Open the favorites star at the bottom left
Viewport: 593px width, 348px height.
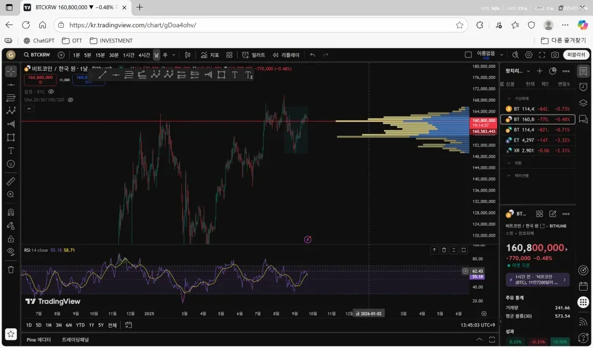click(11, 334)
